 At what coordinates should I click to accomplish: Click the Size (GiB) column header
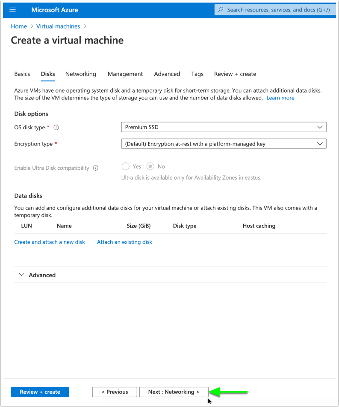click(139, 226)
